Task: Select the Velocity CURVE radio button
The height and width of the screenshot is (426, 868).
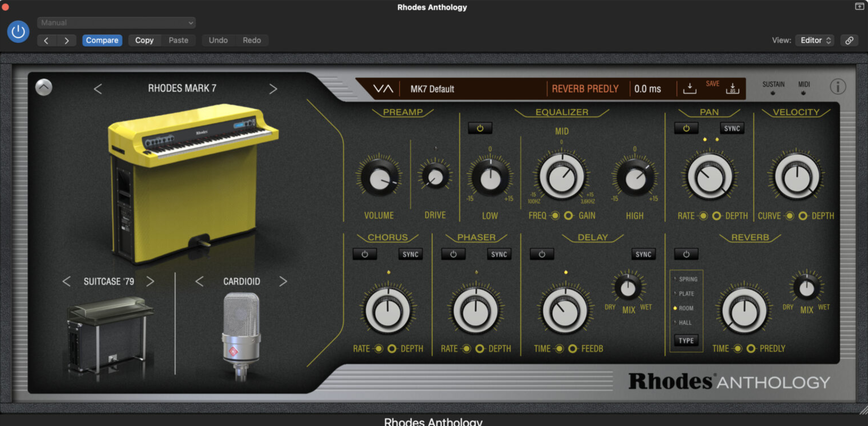Action: [789, 215]
